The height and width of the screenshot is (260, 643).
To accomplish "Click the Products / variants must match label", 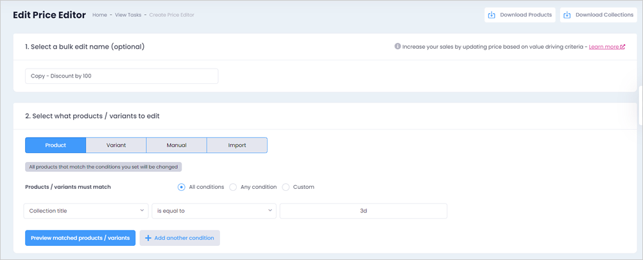I will point(68,187).
